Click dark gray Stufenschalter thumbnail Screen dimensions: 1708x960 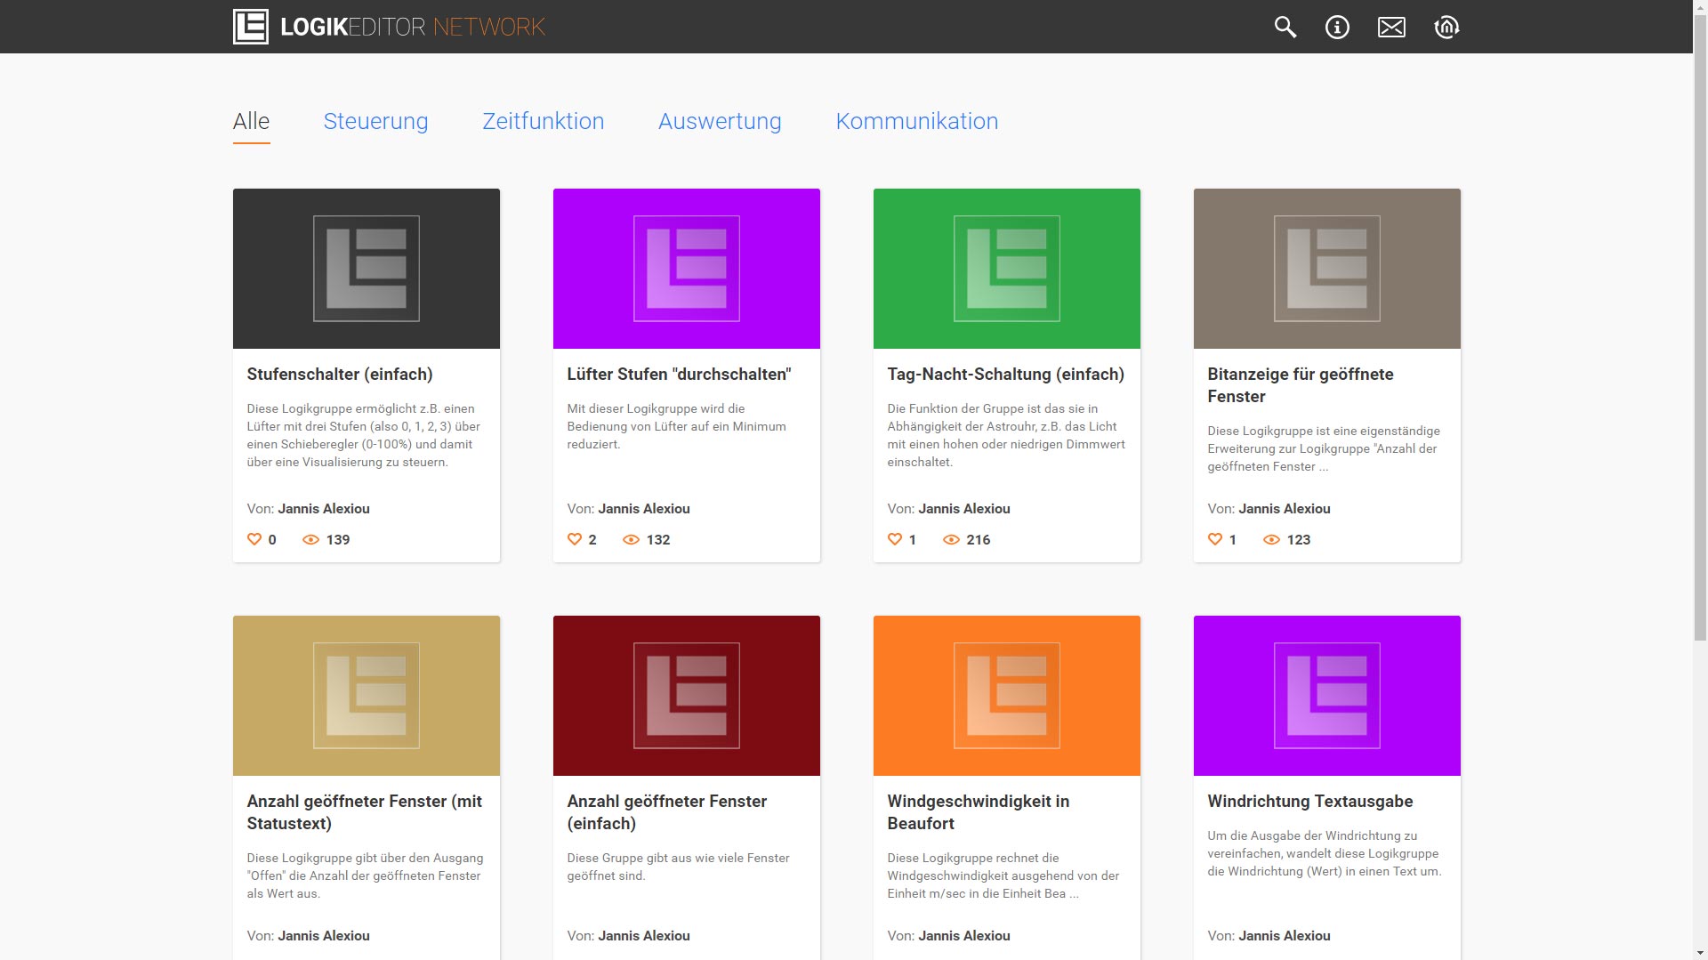(x=367, y=269)
